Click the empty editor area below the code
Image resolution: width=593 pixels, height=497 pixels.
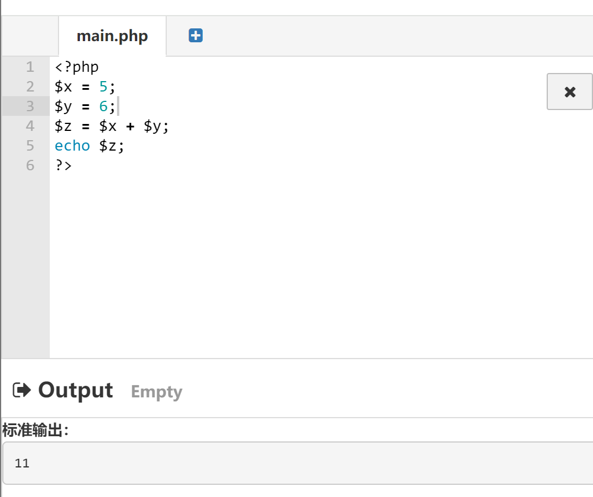tap(321, 265)
